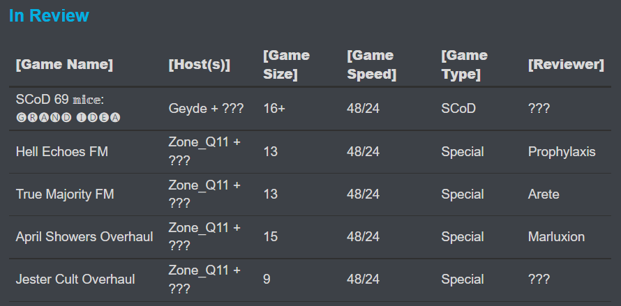Screen dimensions: 621x306
Task: Click reviewer Prophylaxis
Action: 562,151
